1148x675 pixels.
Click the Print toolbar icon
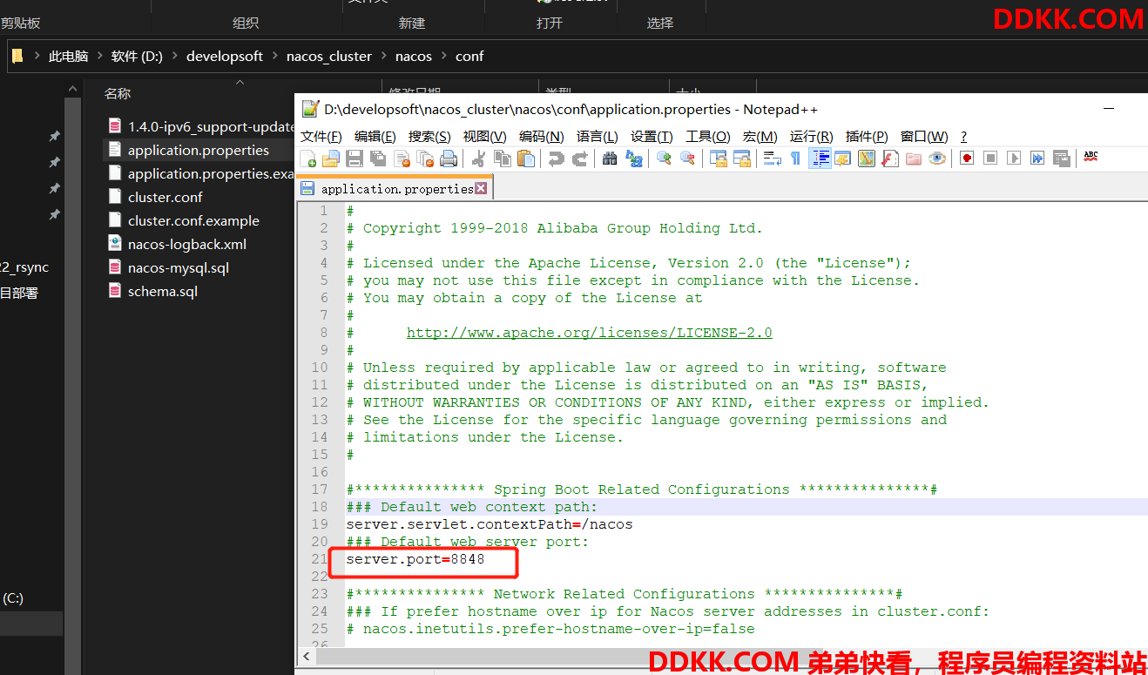[x=449, y=159]
